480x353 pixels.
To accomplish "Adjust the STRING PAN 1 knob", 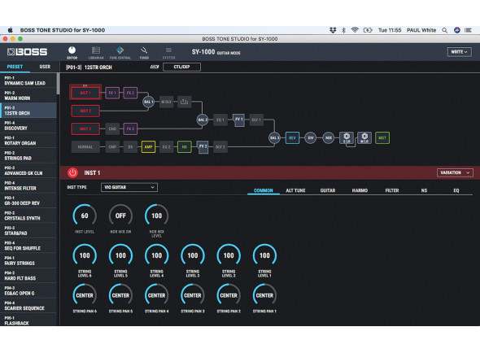I will click(264, 295).
